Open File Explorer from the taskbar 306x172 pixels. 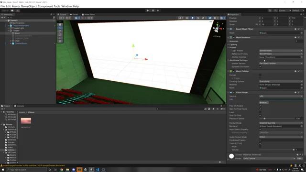pos(67,170)
